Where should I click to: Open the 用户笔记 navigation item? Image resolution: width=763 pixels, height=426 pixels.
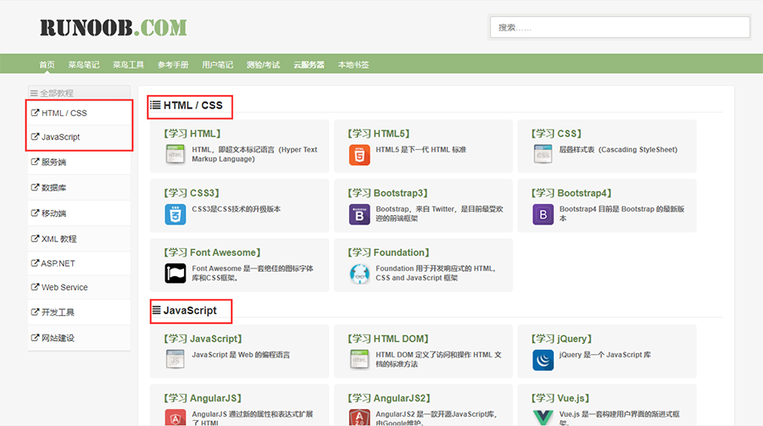218,64
